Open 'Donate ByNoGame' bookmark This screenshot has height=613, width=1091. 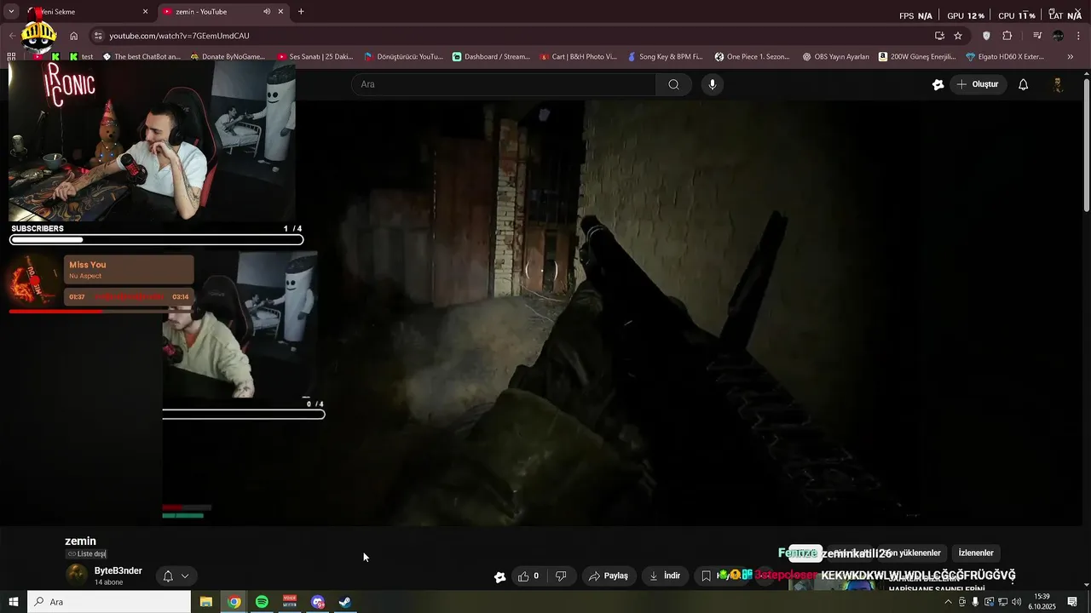point(228,57)
